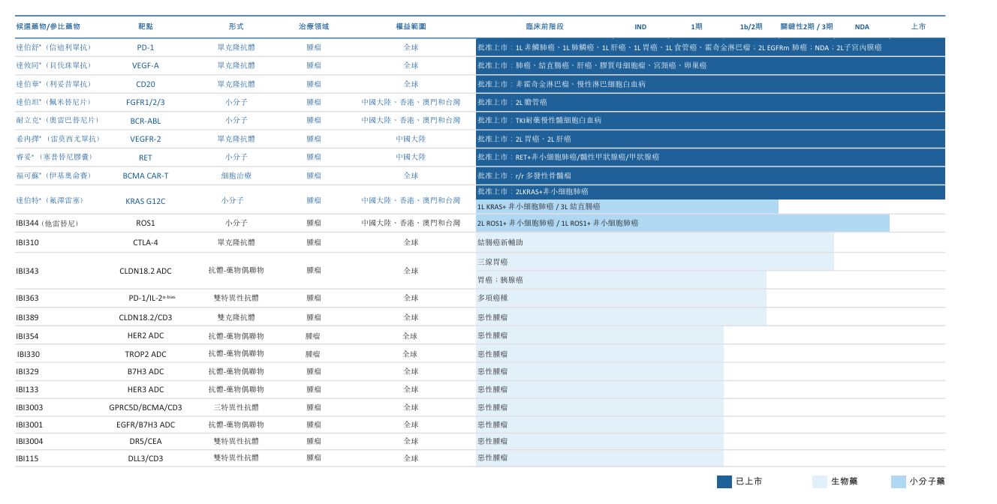Click the 關鍵性2期 / 3期 stage header

click(806, 26)
